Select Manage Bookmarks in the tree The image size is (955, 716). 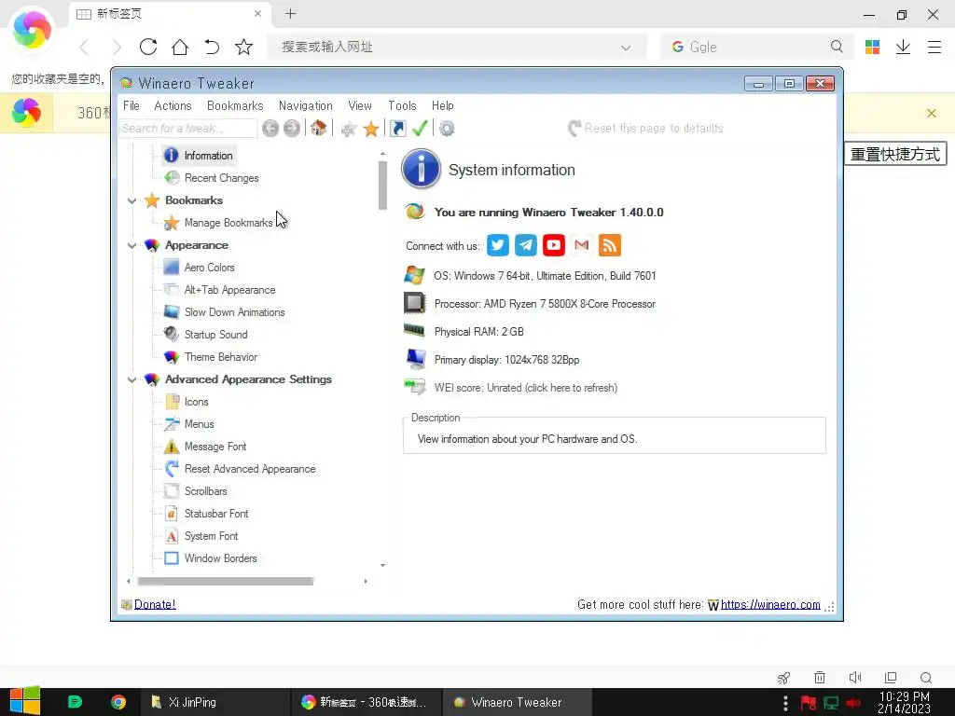point(228,223)
